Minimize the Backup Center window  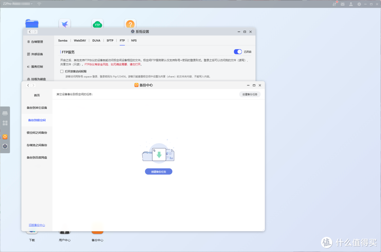[248, 85]
